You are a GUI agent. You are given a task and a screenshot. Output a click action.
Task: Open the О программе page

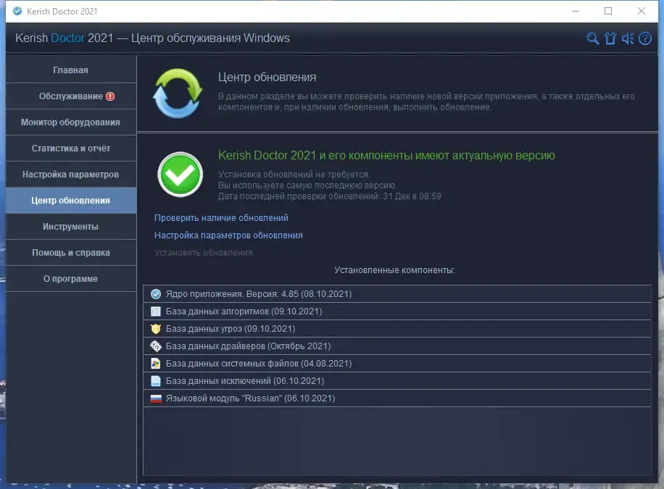[70, 279]
